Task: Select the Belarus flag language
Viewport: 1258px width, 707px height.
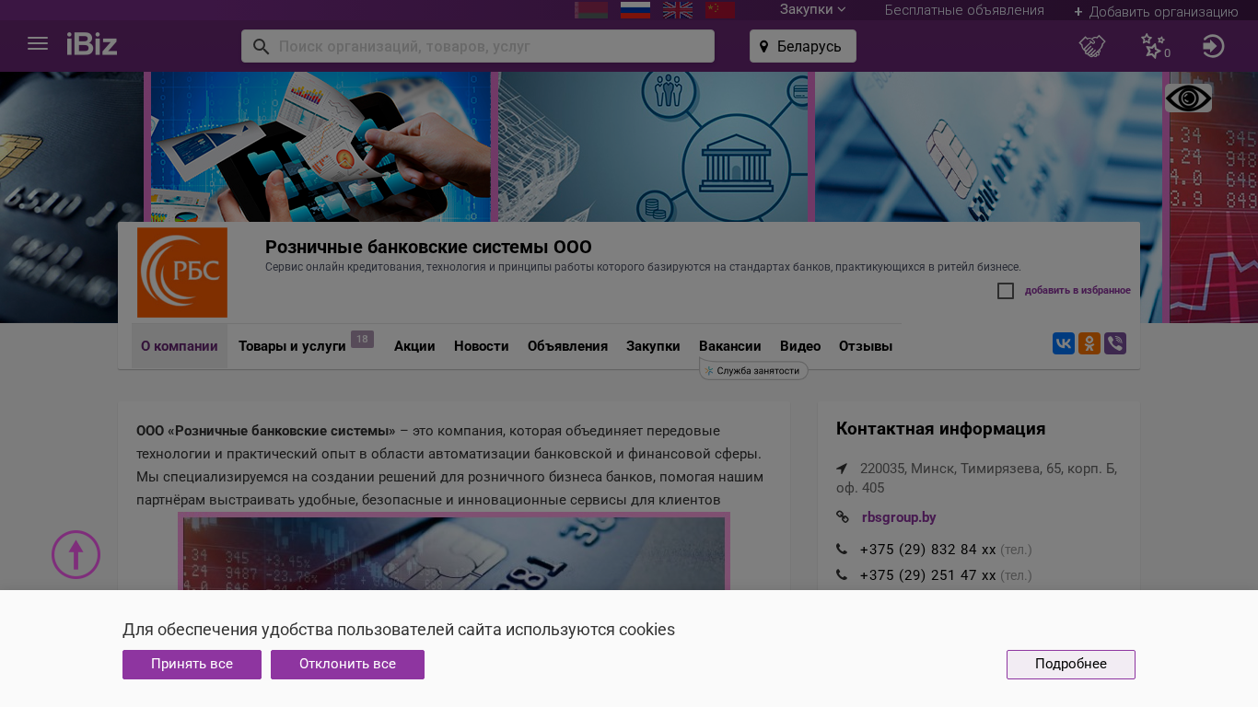Action: point(591,10)
